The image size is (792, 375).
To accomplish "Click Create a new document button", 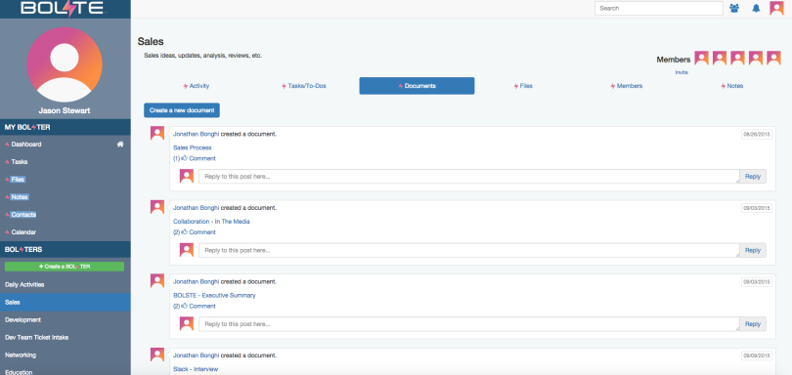I will (182, 110).
